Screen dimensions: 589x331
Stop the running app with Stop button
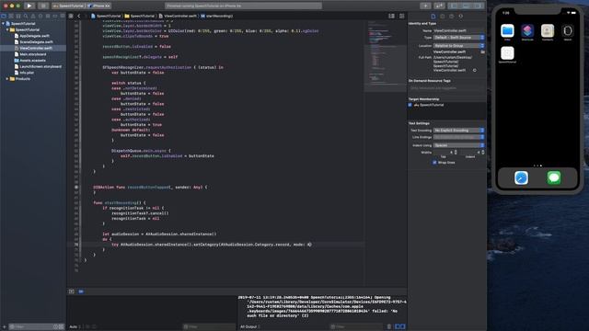pyautogui.click(x=43, y=6)
